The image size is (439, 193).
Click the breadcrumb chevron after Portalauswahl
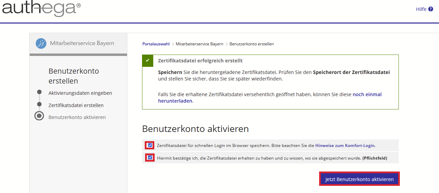tap(173, 44)
